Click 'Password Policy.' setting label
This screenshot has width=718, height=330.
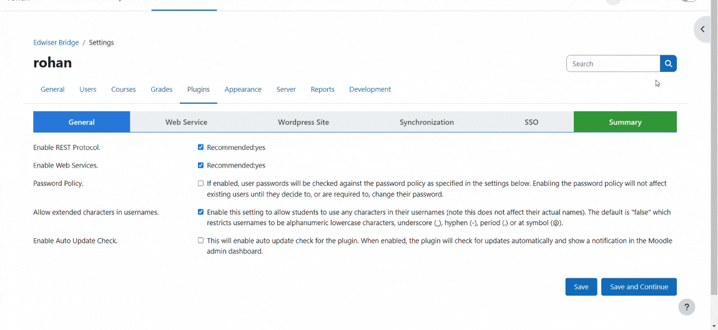click(x=58, y=183)
